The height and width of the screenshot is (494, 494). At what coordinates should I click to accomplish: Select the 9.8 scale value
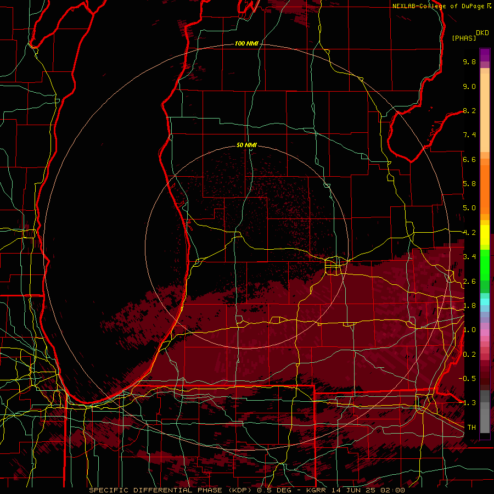click(x=469, y=61)
